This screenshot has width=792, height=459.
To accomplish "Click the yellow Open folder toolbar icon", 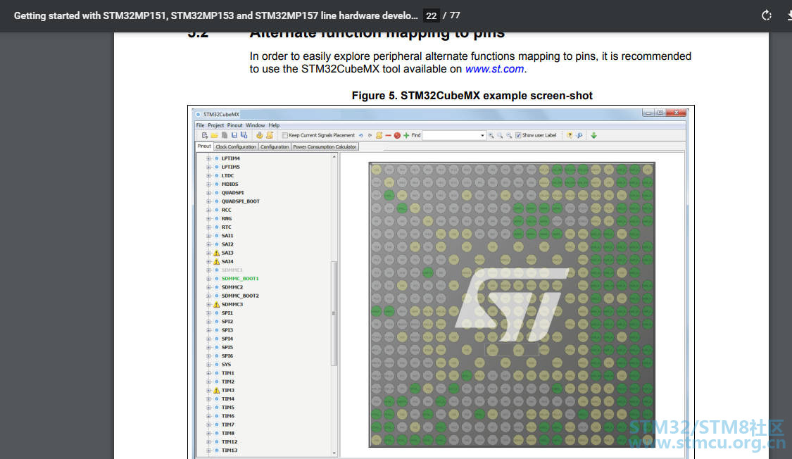I will click(214, 135).
